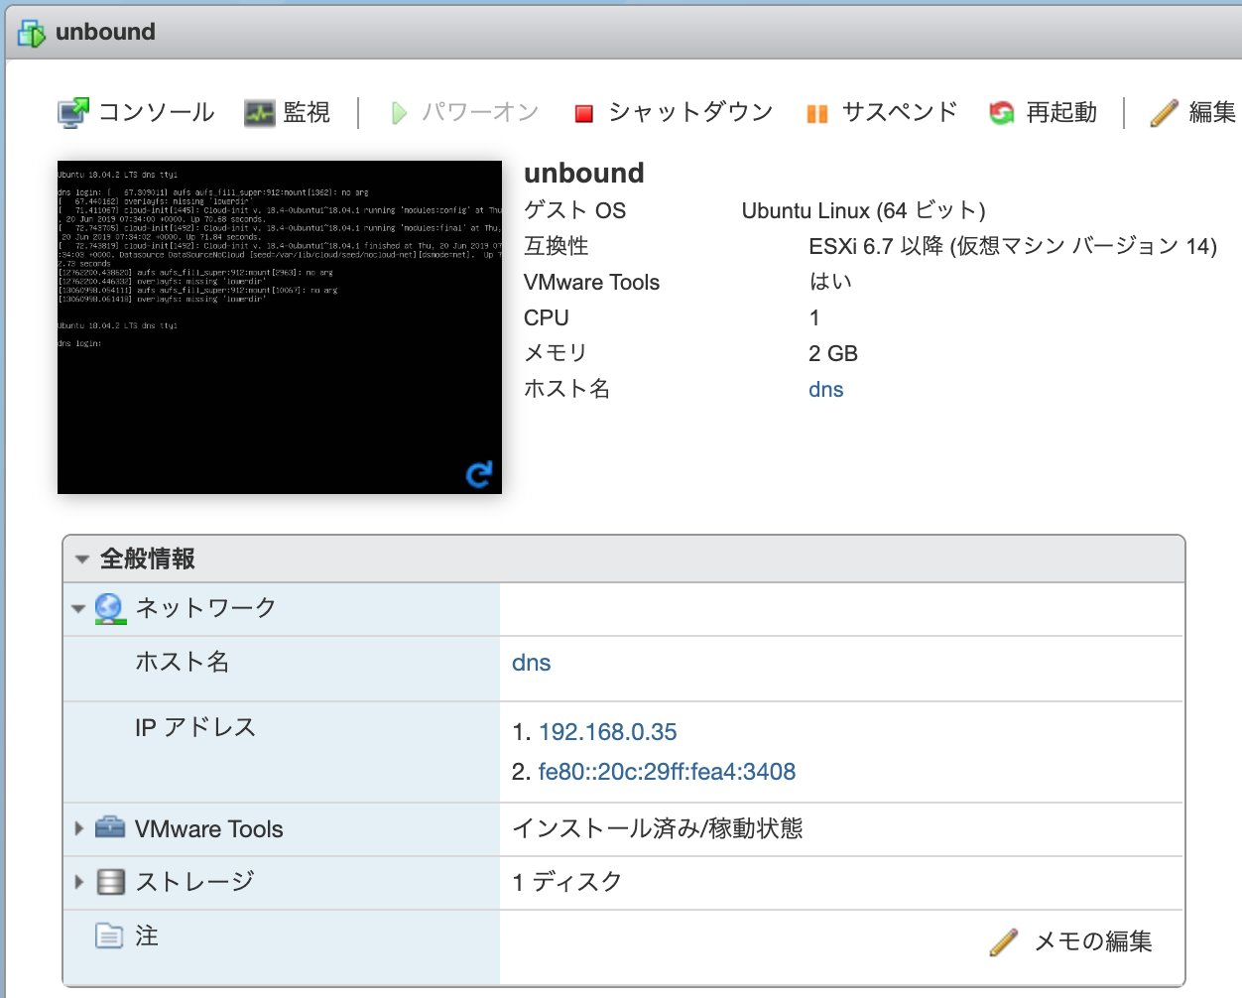Click the 互換性 label

point(557,246)
